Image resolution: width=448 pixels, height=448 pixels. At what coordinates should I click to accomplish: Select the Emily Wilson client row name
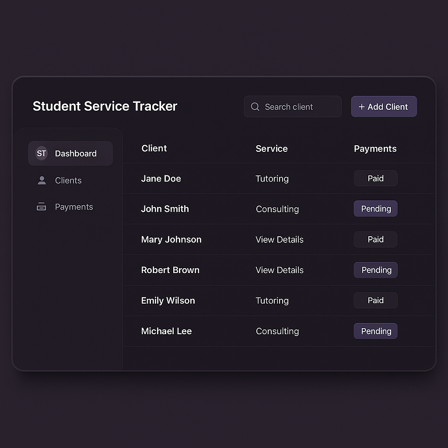pos(168,301)
